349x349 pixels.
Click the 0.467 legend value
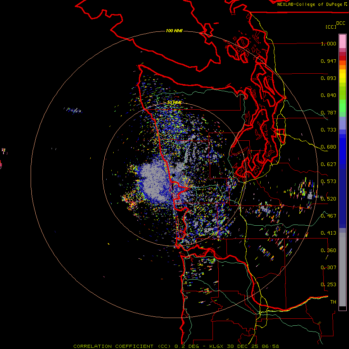click(328, 216)
